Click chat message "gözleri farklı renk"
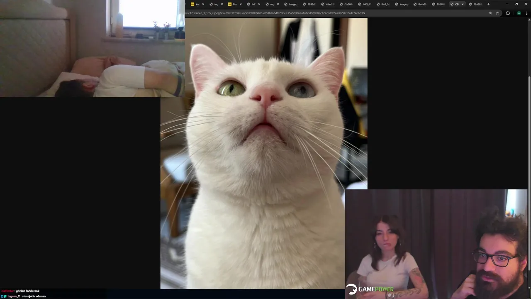 [27, 291]
